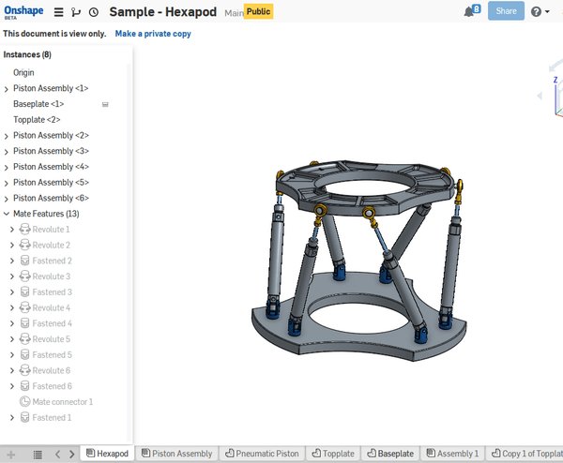Expand Piston Assembly <6>
563x463 pixels.
7,199
